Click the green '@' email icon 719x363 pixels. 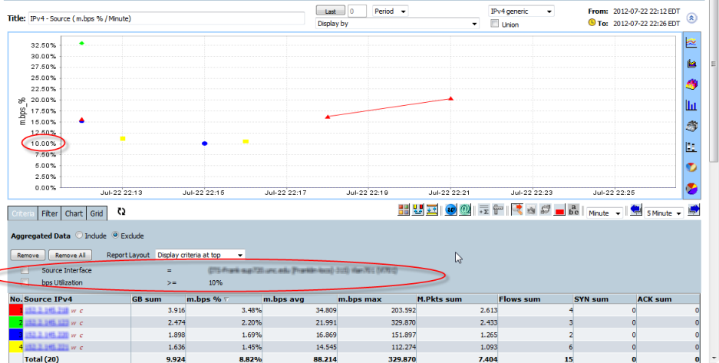click(464, 210)
